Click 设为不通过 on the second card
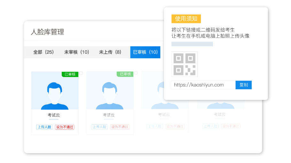291x163 pixels. [120, 127]
